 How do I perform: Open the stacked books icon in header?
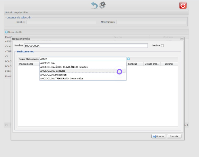click(102, 5)
